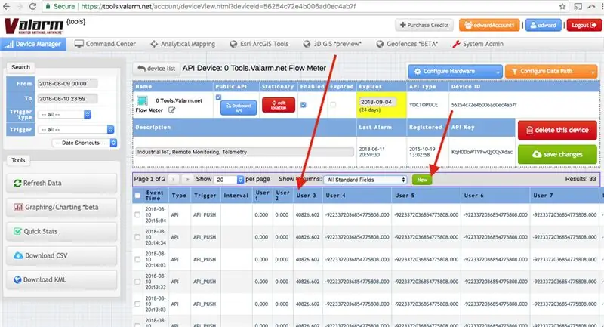Viewport: 604px width, 327px height.
Task: Click the Refresh Data tool
Action: [62, 184]
